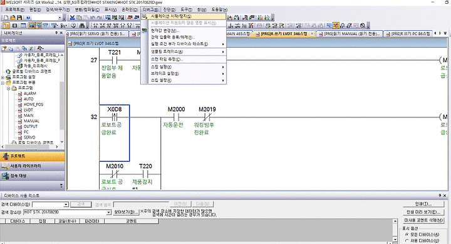Click tab strip scroll-right arrow

click(440, 33)
